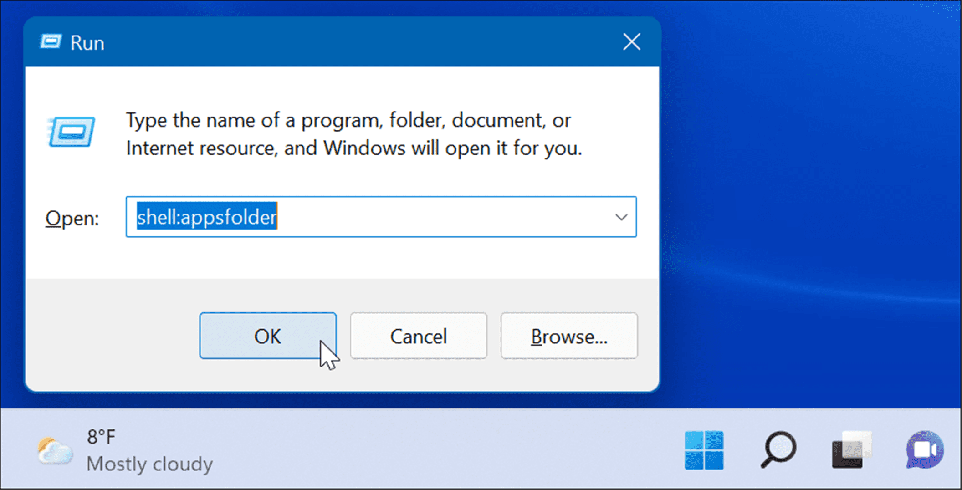Click the Run title text
Screen dimensions: 962x490
(x=87, y=43)
